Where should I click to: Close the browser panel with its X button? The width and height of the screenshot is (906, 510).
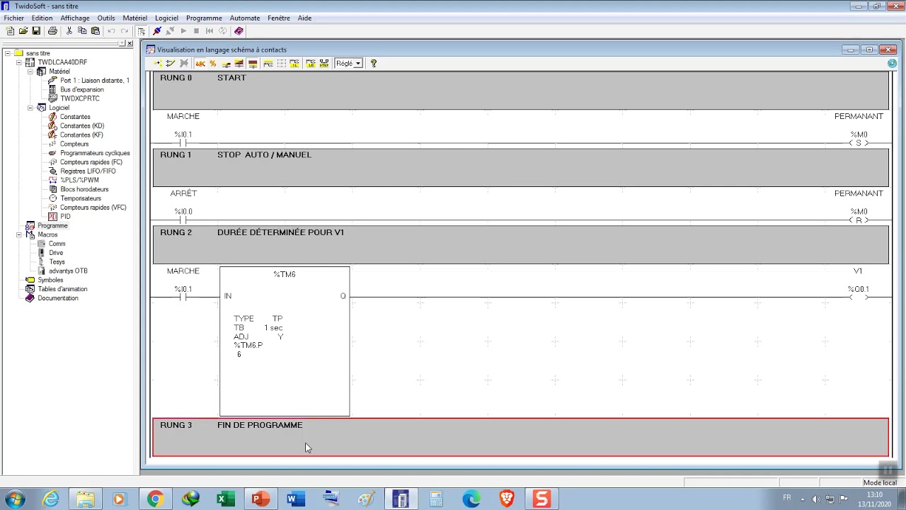(x=130, y=44)
